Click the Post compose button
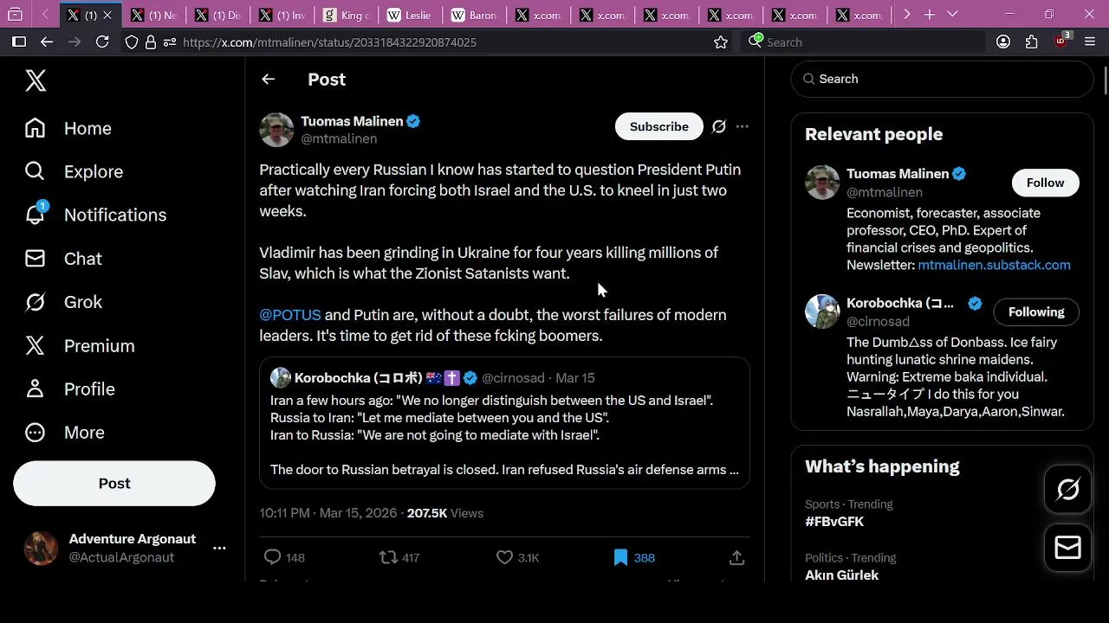Image resolution: width=1109 pixels, height=623 pixels. pos(114,483)
